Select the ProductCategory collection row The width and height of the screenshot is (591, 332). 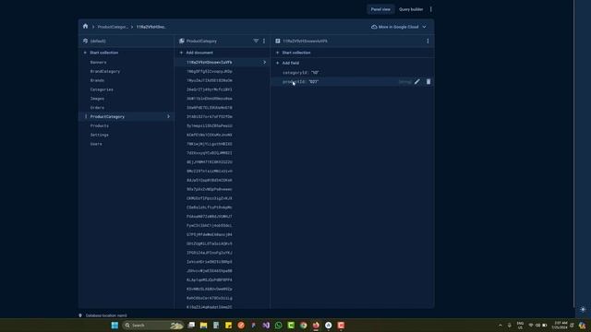[x=127, y=117]
